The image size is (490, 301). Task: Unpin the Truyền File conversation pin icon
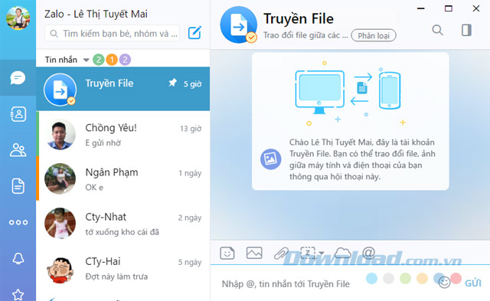click(172, 83)
